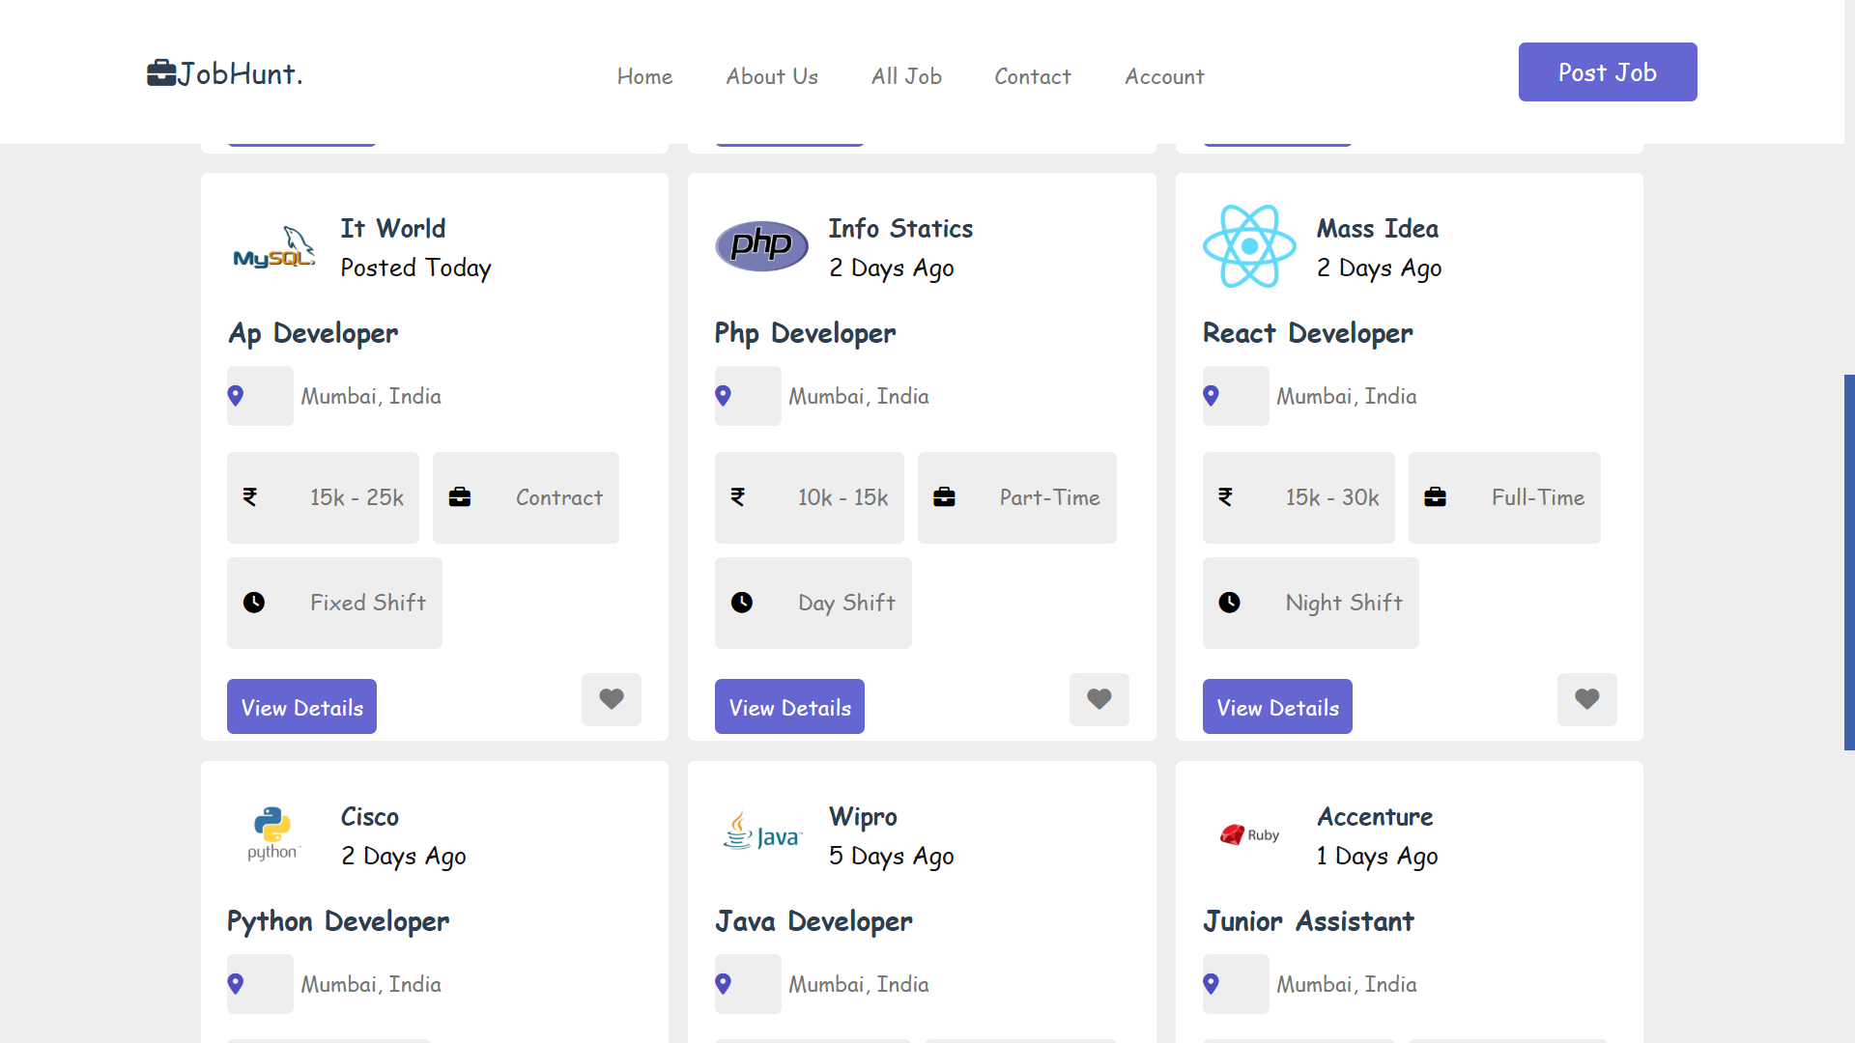Viewport: 1855px width, 1043px height.
Task: Click the JobHunt briefcase logo
Action: tap(161, 73)
